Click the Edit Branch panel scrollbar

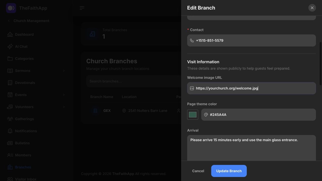320,64
